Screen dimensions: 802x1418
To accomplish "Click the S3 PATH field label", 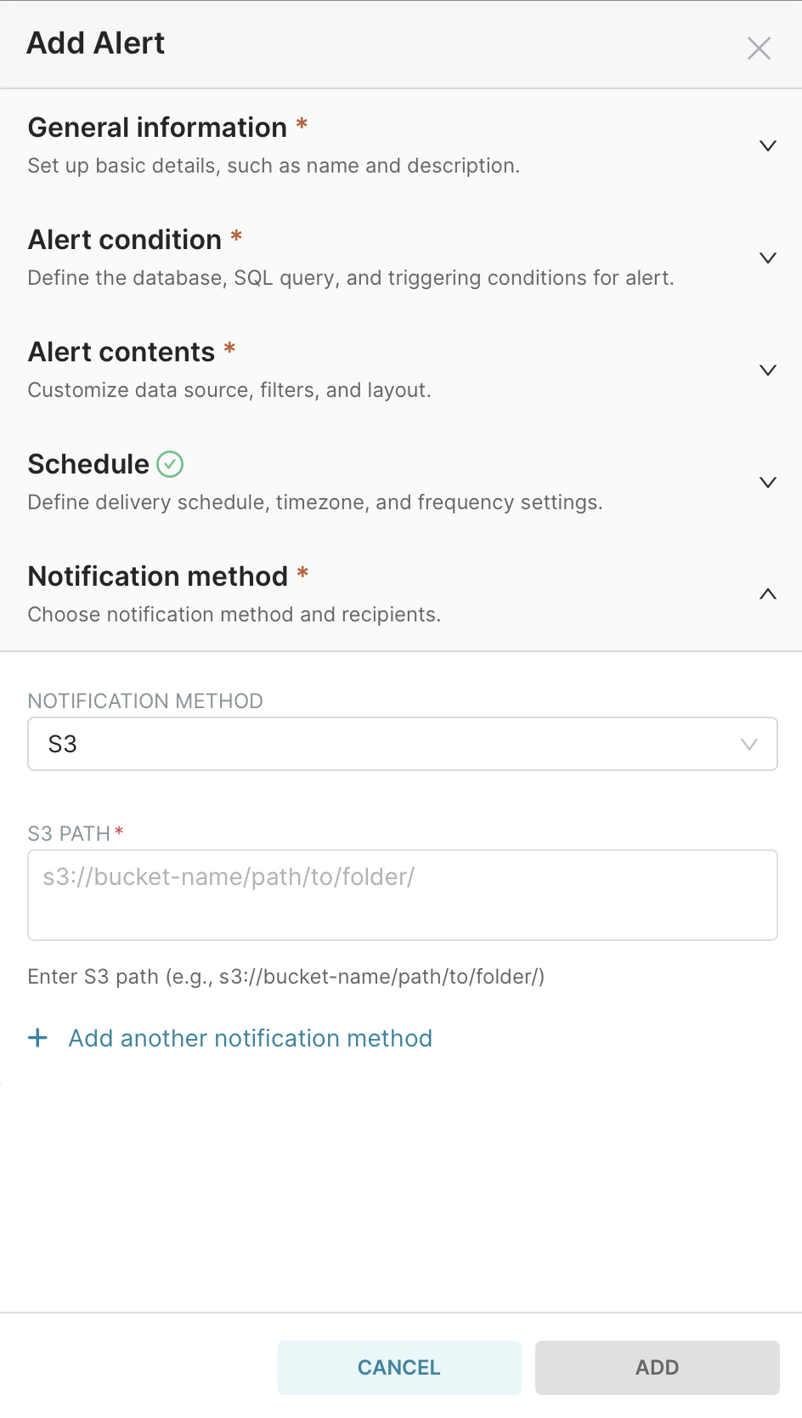I will tap(69, 834).
